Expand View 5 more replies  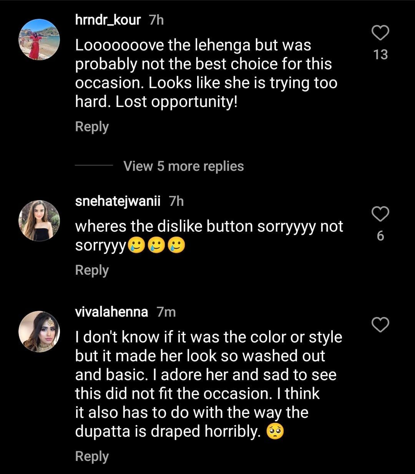point(183,166)
